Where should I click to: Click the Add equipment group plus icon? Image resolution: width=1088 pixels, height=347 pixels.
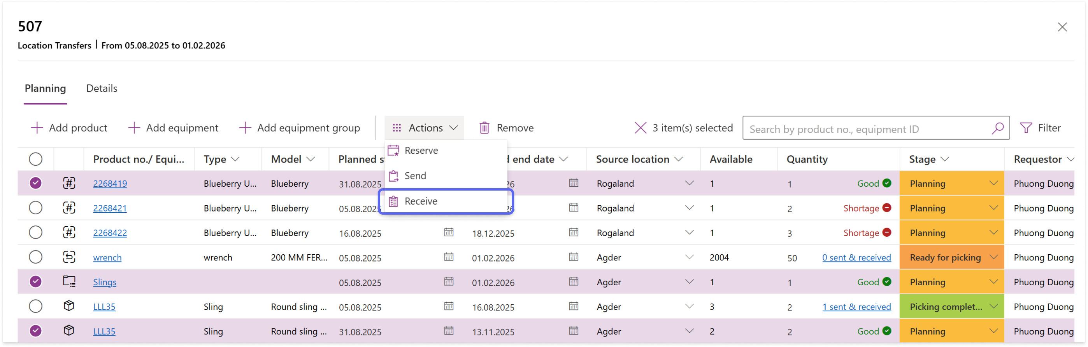pos(245,128)
